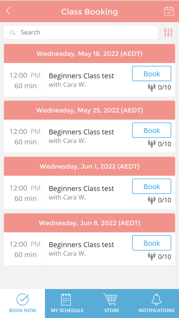Screen dimensions: 179x318
Task: Go back using the top-left arrow
Action: point(8,11)
